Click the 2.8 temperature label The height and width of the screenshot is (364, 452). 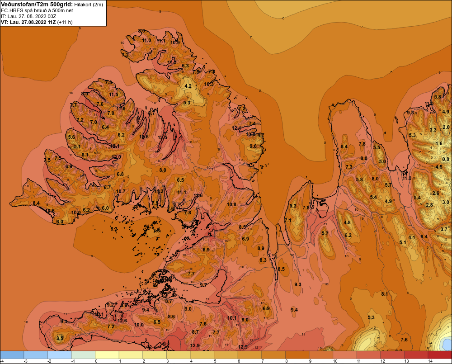pos(429,205)
